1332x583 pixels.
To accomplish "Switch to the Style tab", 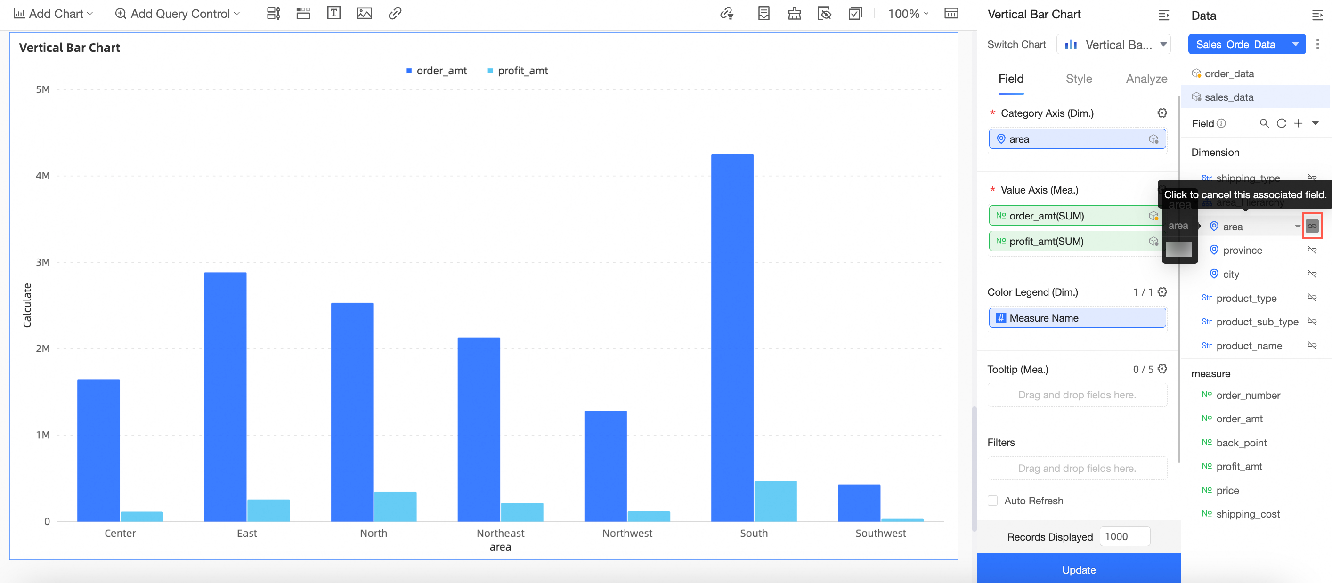I will (x=1078, y=79).
